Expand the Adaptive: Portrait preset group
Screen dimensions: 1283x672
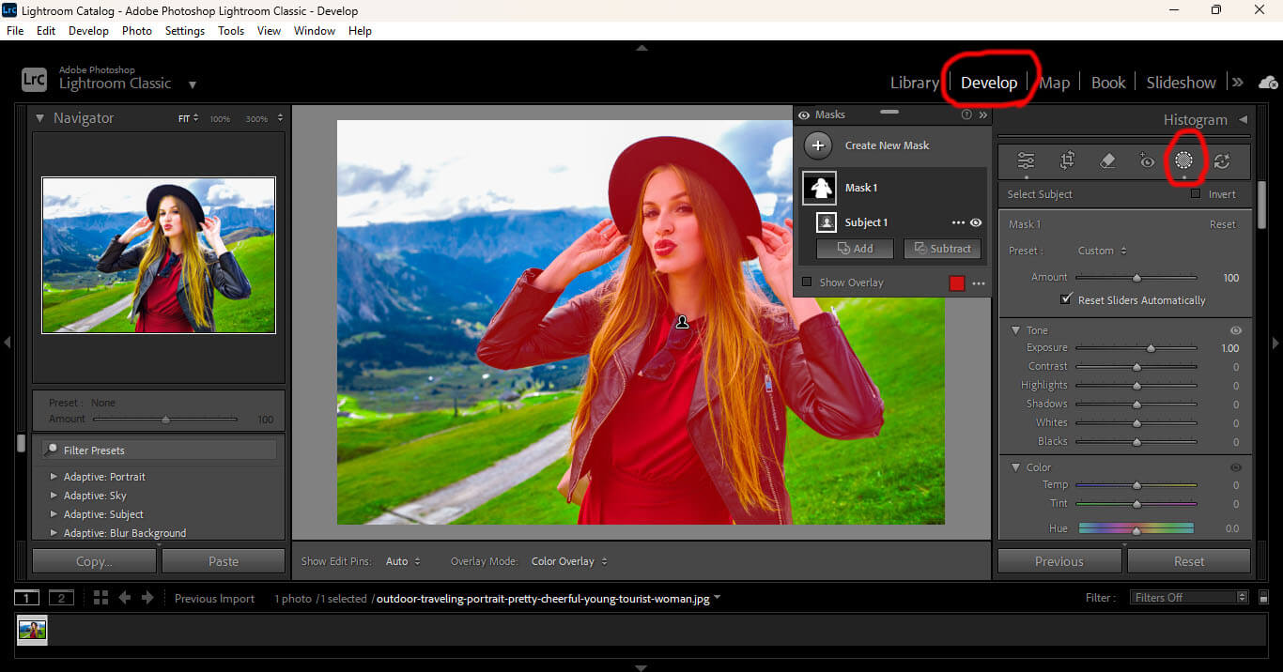(x=54, y=476)
